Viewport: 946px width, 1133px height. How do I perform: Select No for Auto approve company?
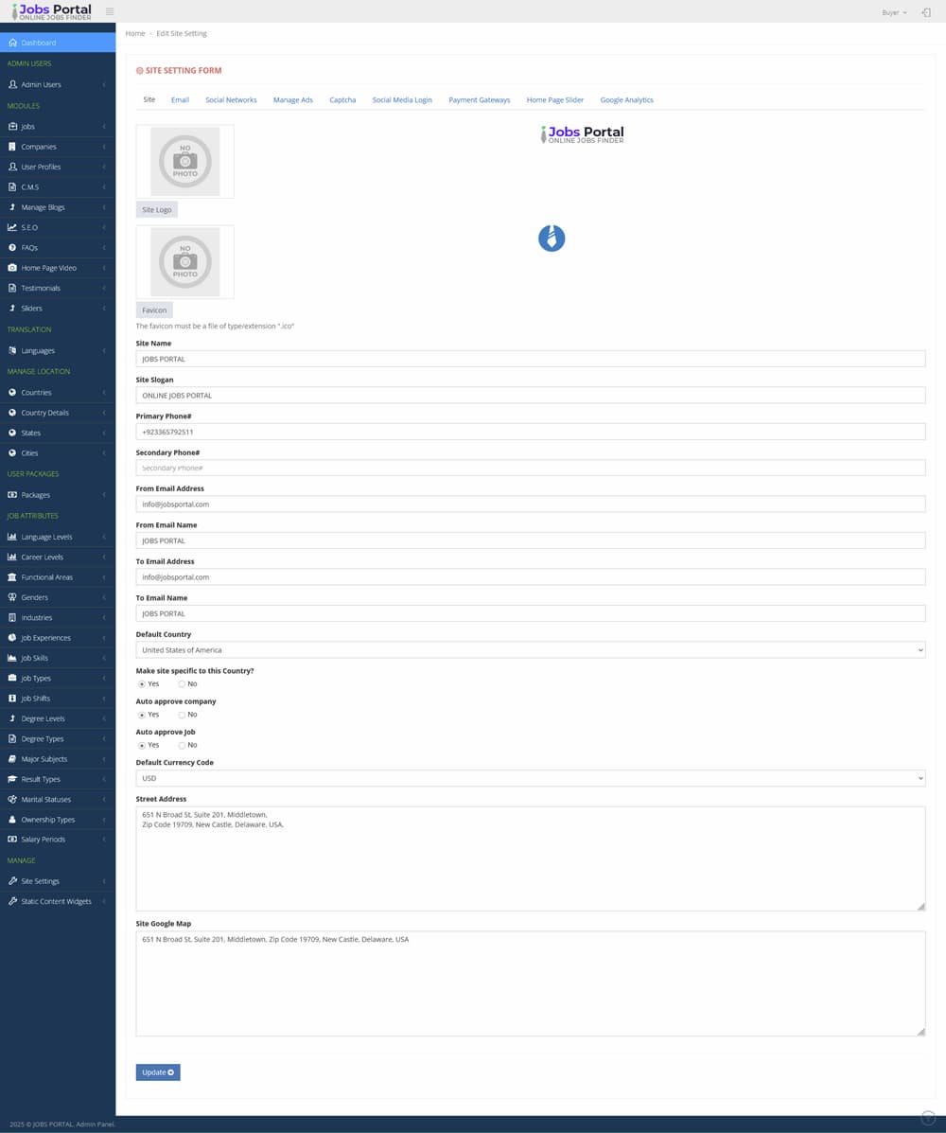tap(182, 715)
